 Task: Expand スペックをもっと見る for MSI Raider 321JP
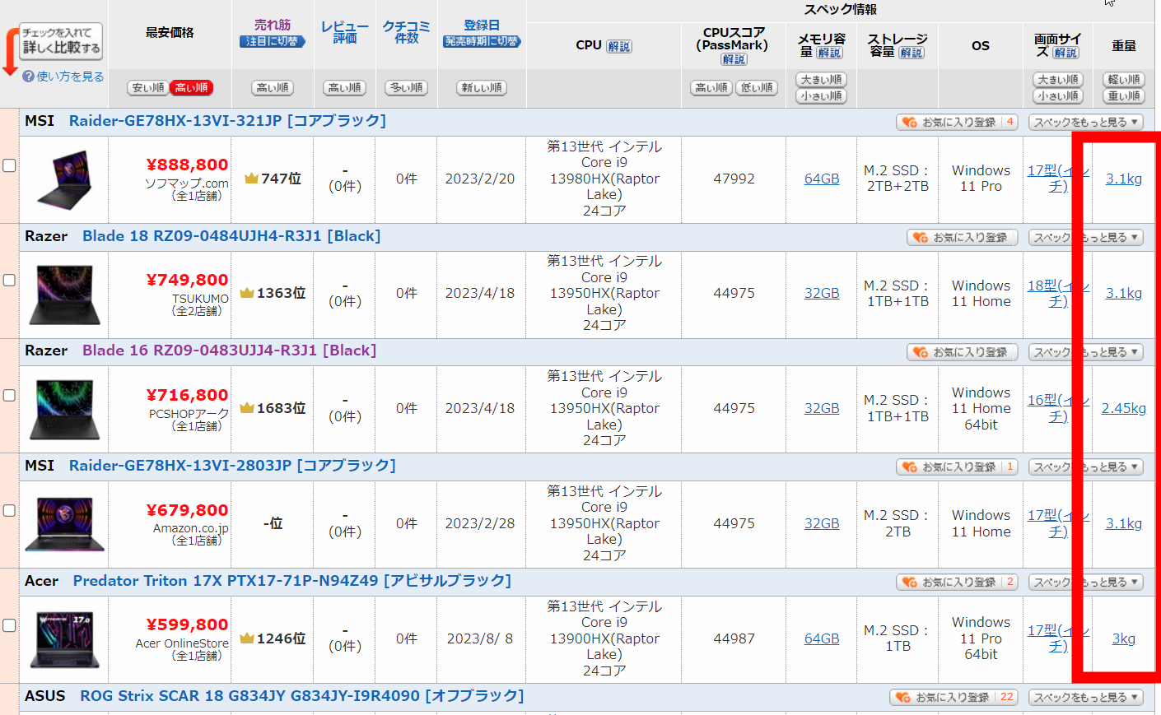pyautogui.click(x=1085, y=122)
